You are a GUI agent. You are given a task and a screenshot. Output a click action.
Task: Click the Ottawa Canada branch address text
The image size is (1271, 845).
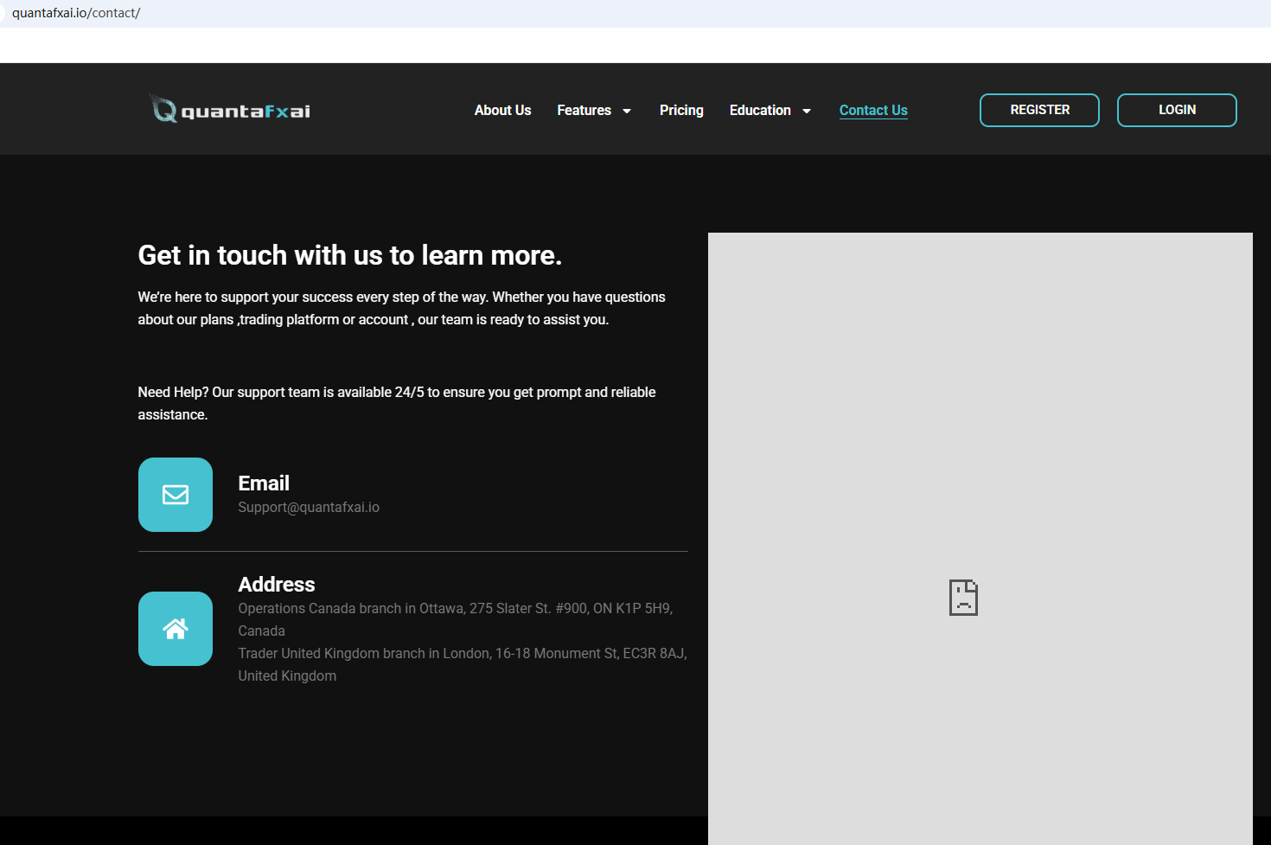[455, 609]
